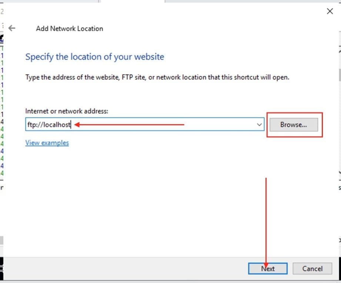Click the ftp://localhost text in address box
This screenshot has width=341, height=283.
[48, 125]
